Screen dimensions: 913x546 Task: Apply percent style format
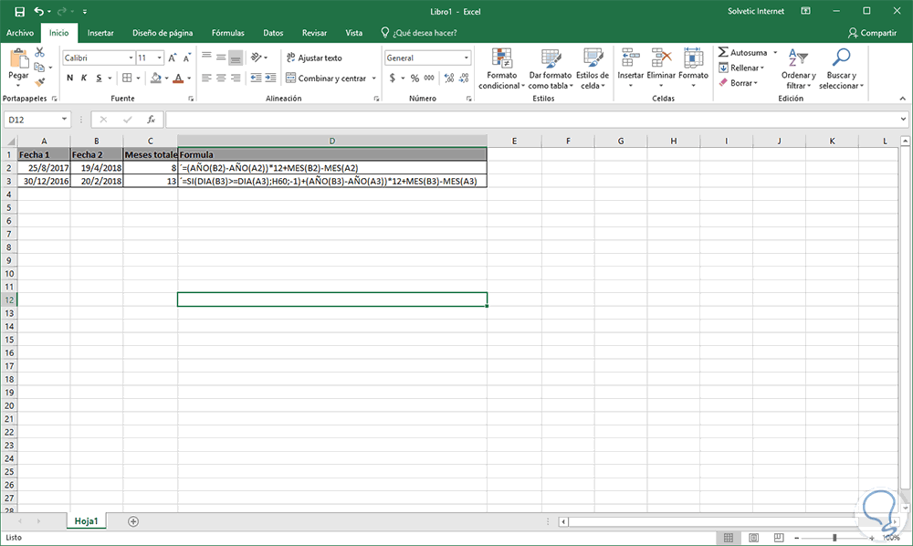point(415,78)
